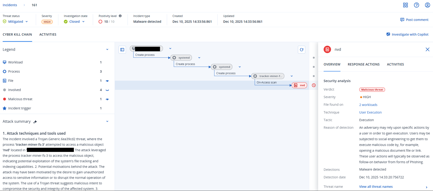
Task: Click the AI sparkle icon by Attack summary
Action: pos(35,122)
